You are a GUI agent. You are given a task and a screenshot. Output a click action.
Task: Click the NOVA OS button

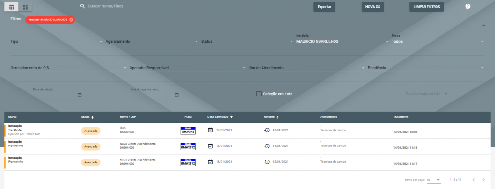(373, 7)
